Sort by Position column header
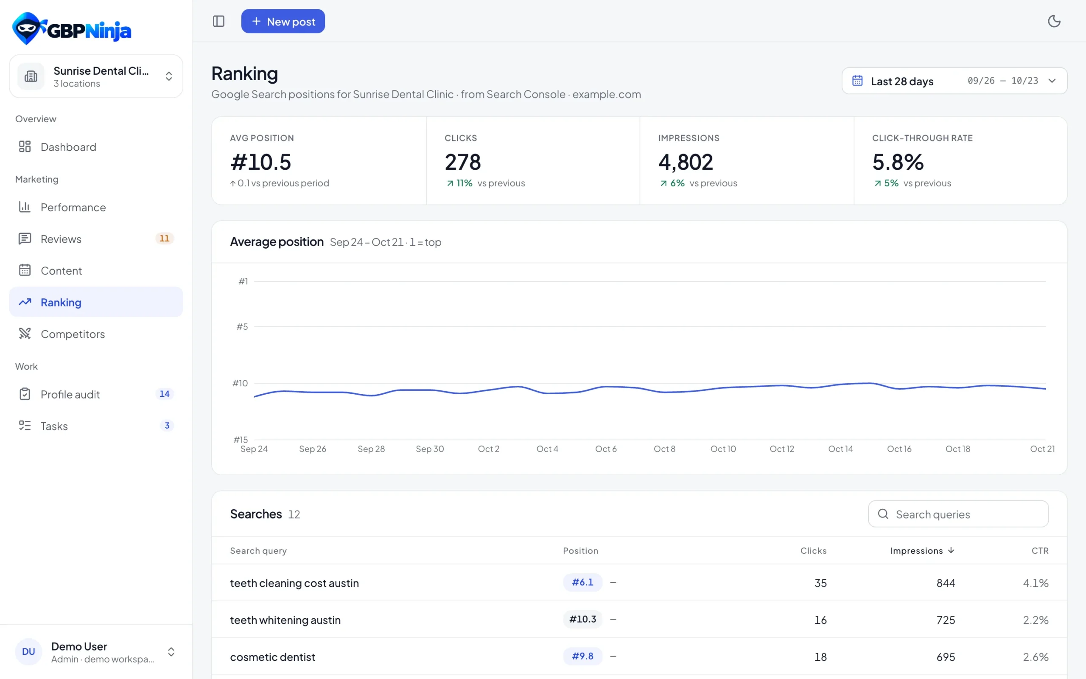Screen dimensions: 1086x679 [580, 550]
